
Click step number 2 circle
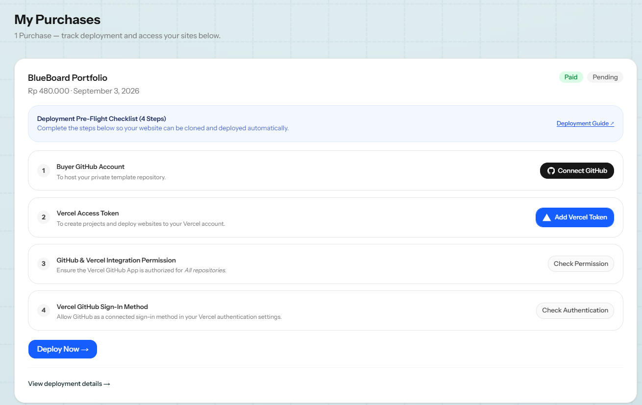pyautogui.click(x=44, y=217)
